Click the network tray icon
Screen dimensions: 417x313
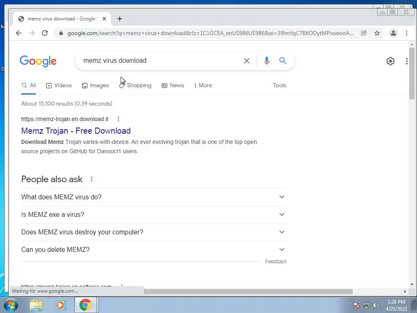(366, 305)
